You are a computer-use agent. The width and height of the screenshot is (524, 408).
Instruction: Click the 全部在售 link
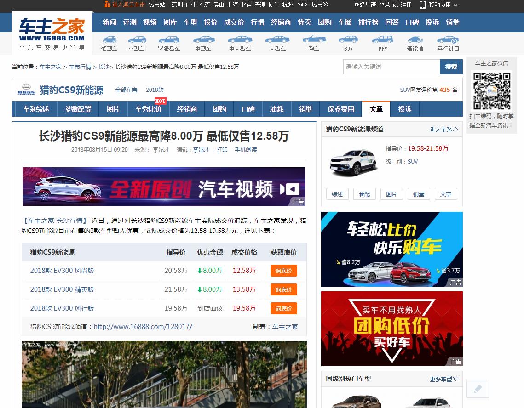[126, 90]
